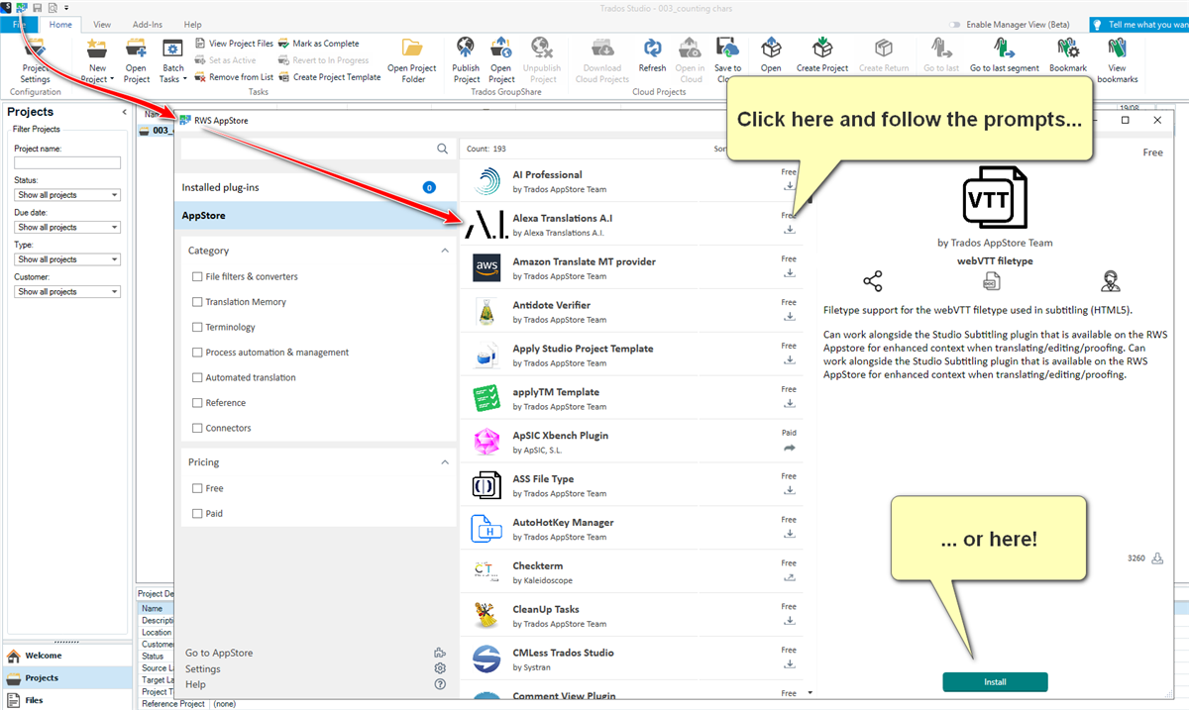
Task: Click the Settings gear icon in AppStore sidebar
Action: pyautogui.click(x=440, y=668)
